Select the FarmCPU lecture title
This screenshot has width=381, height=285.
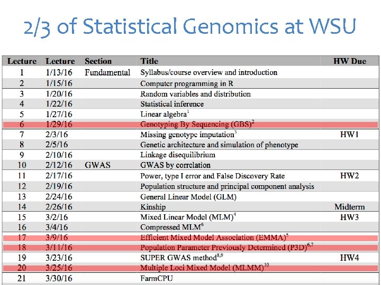pyautogui.click(x=157, y=278)
